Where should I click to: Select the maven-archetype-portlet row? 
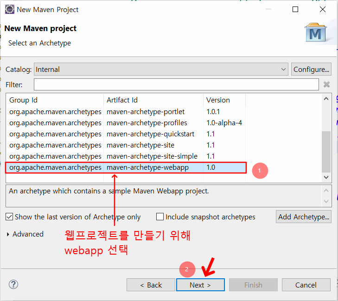126,112
